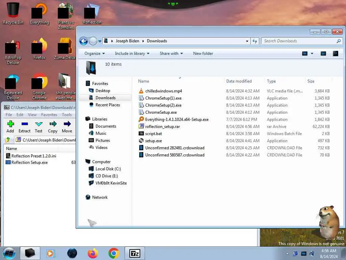Open the Organize dropdown menu
Viewport: 346px width, 260px height.
click(x=95, y=53)
